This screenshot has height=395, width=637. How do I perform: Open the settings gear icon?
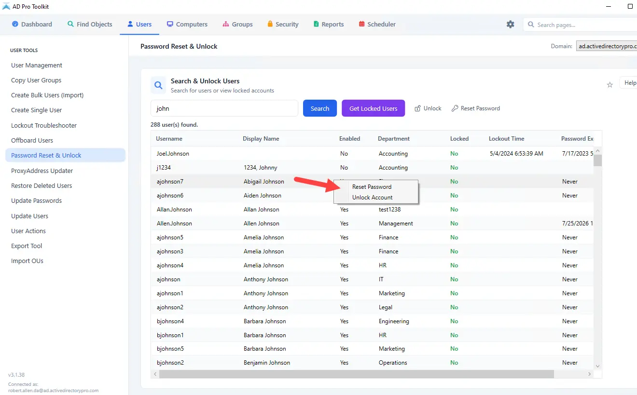coord(510,24)
